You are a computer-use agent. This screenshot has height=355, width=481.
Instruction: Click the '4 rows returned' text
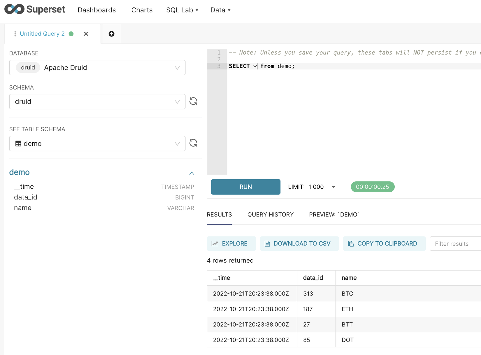(230, 260)
